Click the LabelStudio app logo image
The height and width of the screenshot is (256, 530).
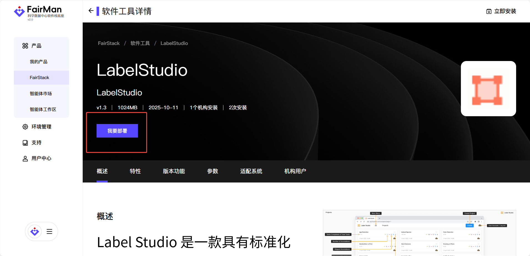point(488,89)
